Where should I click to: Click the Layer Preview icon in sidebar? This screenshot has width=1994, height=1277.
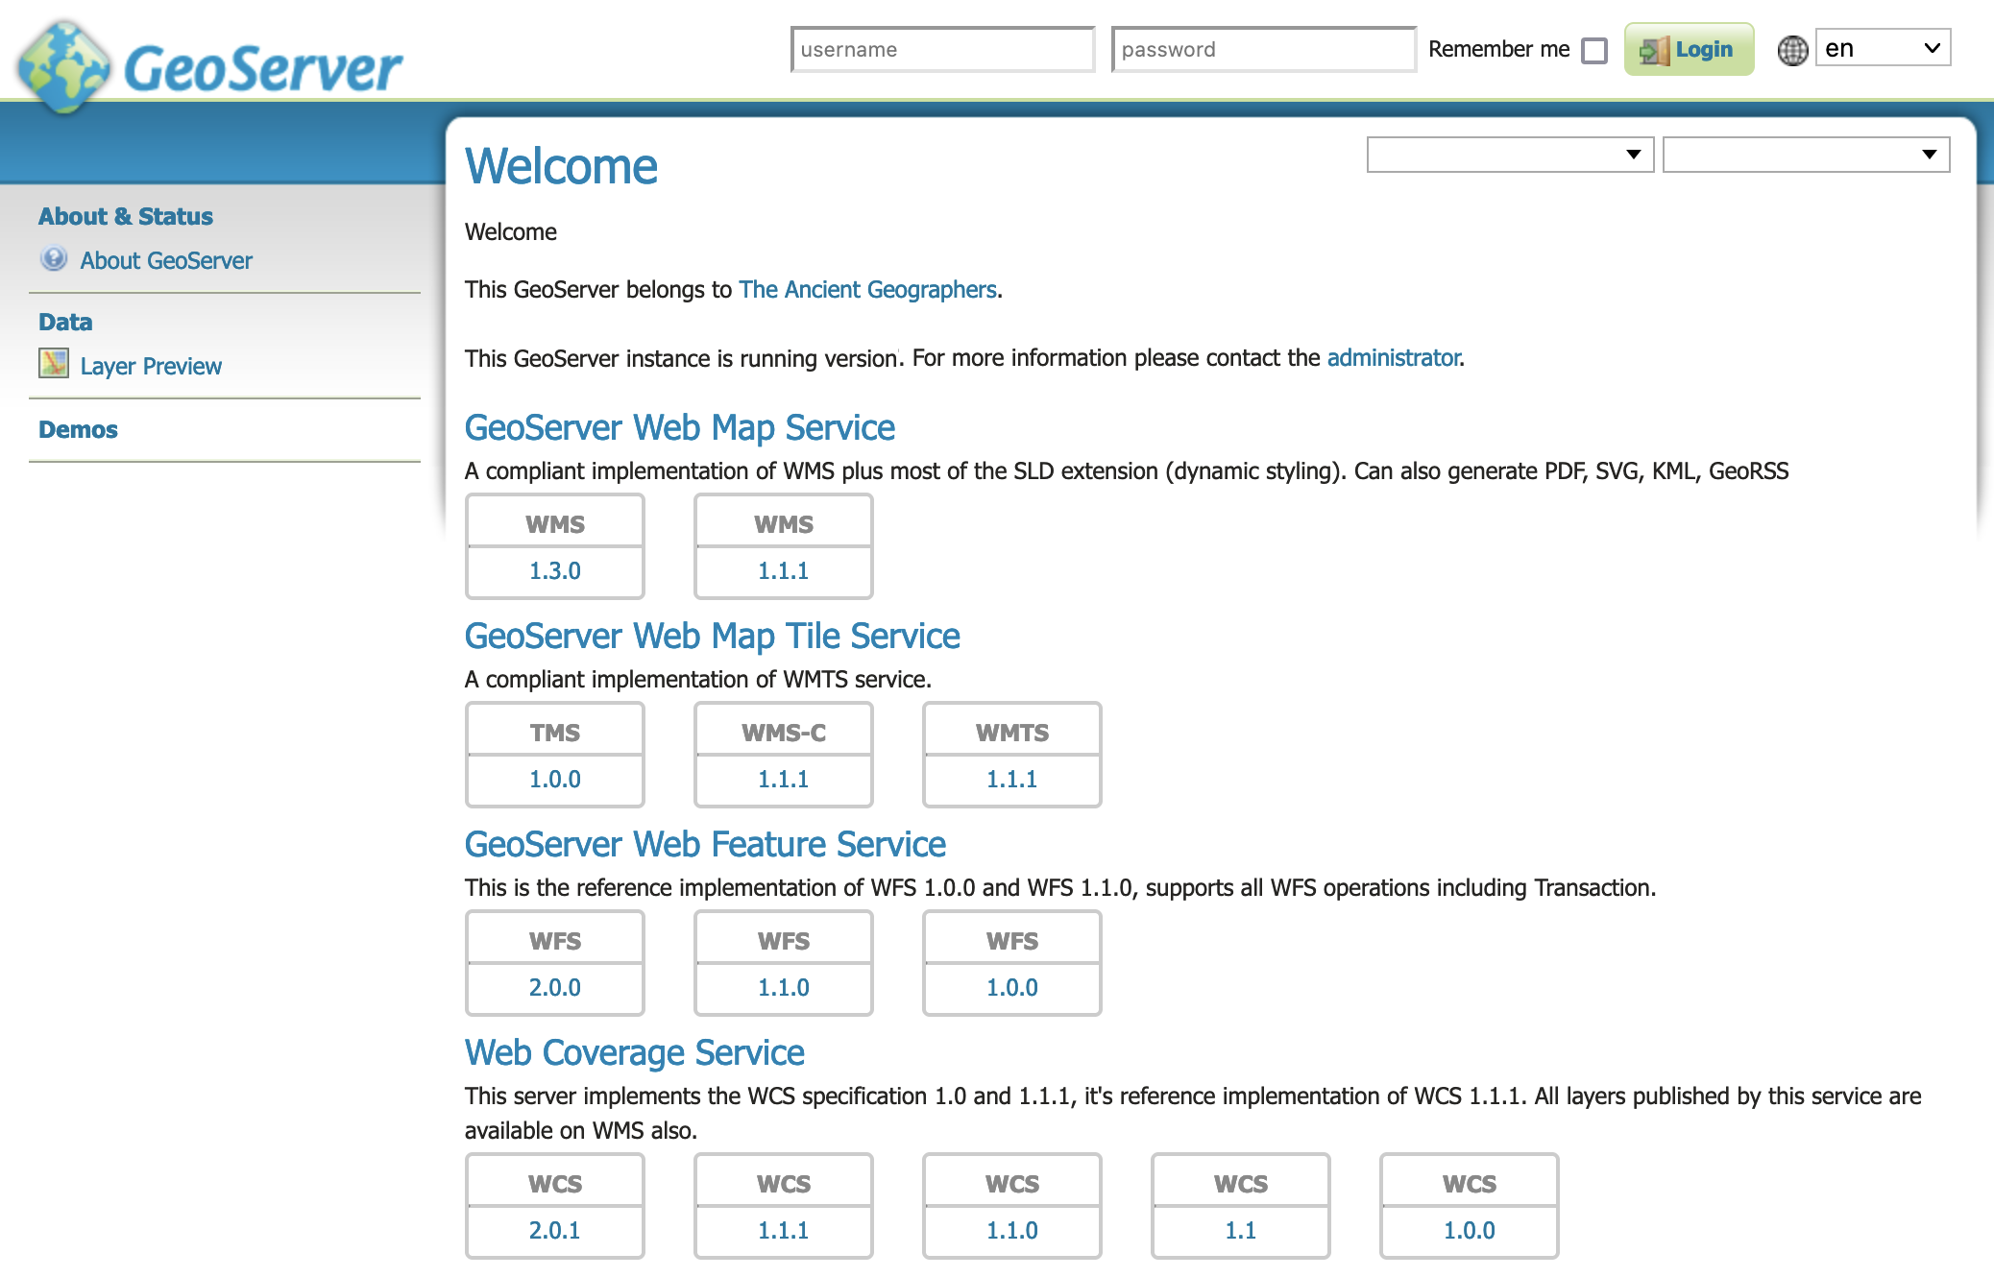48,366
